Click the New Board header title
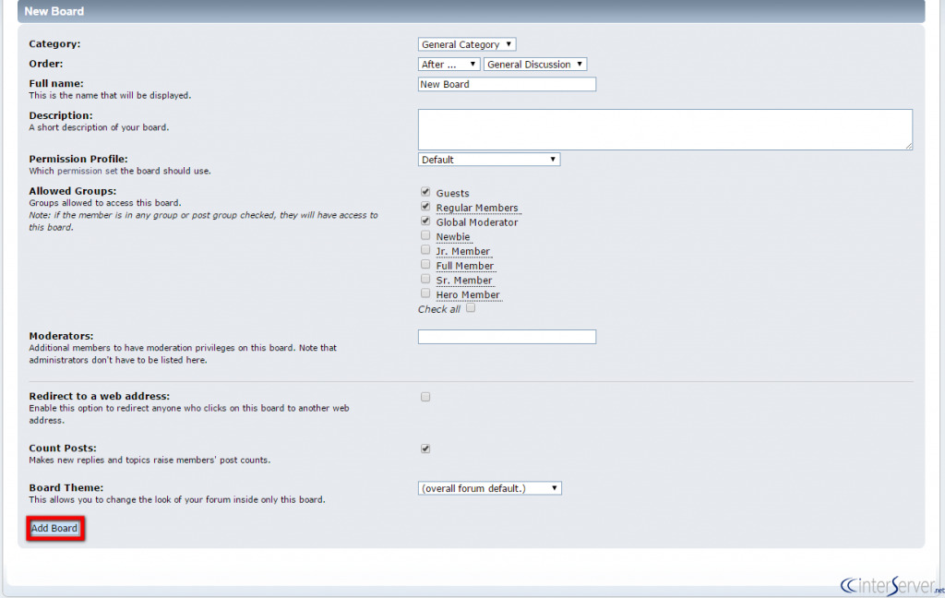This screenshot has width=945, height=598. click(54, 11)
